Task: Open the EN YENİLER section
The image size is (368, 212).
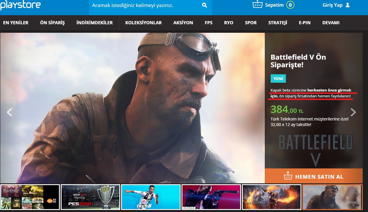Action: click(x=16, y=23)
